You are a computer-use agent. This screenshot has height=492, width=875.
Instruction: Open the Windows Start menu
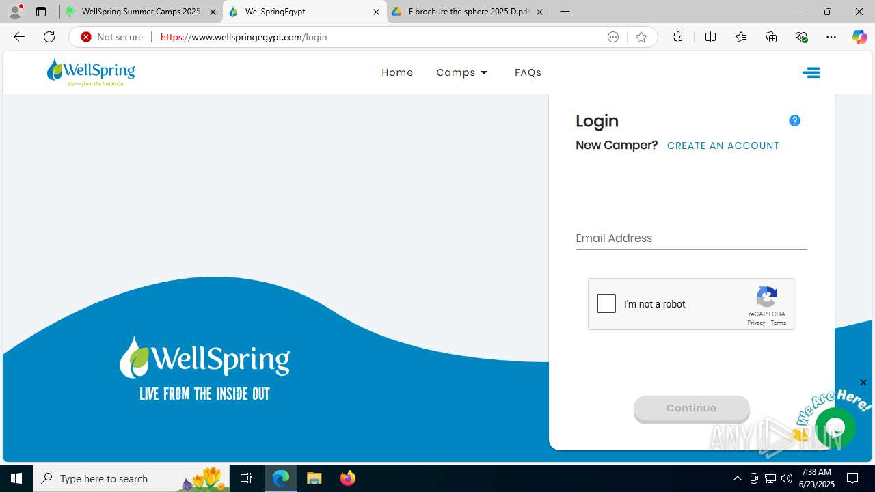point(16,478)
